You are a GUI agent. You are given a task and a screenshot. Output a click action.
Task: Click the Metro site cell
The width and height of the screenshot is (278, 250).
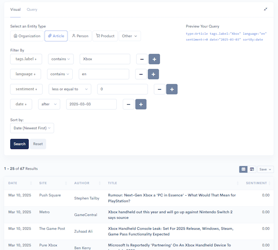(44, 212)
